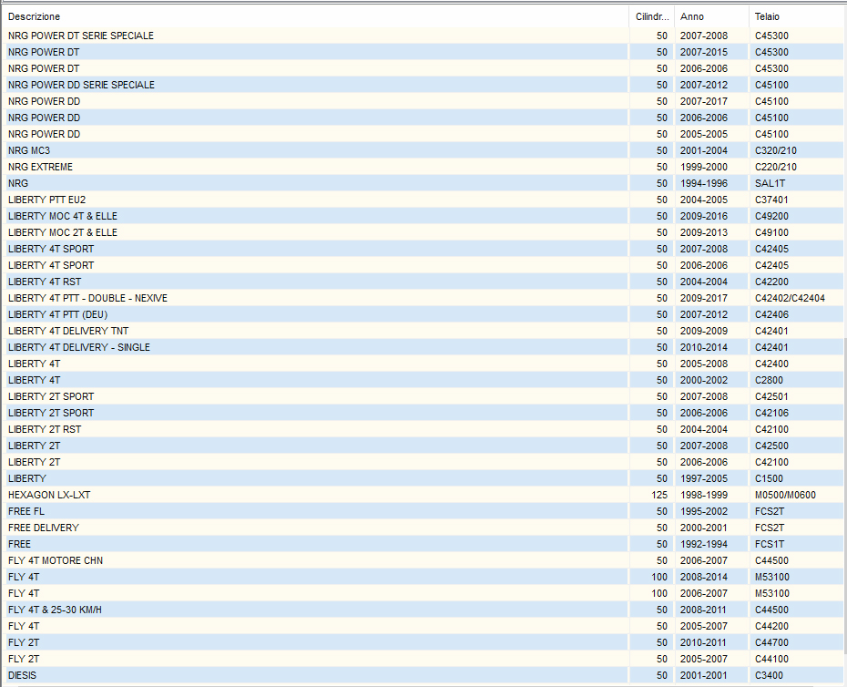Screen dimensions: 847x687
Task: Select LIBERTY 4T PTT (DEU) row
Action: (423, 314)
